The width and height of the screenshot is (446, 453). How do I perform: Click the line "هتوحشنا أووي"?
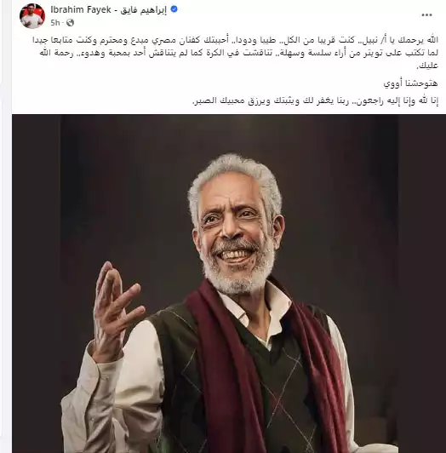tap(410, 83)
